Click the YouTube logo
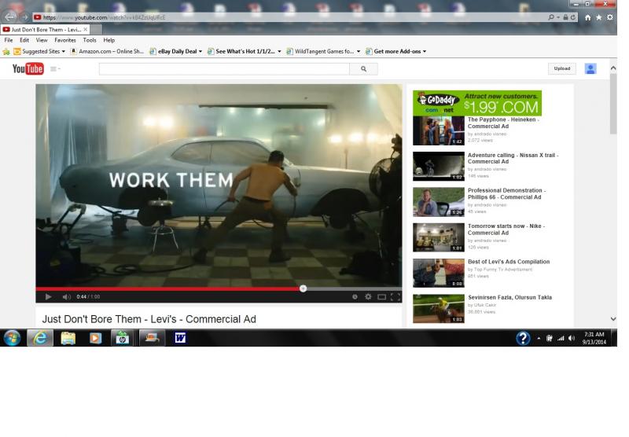Screen dimensions: 629x437 (x=28, y=69)
